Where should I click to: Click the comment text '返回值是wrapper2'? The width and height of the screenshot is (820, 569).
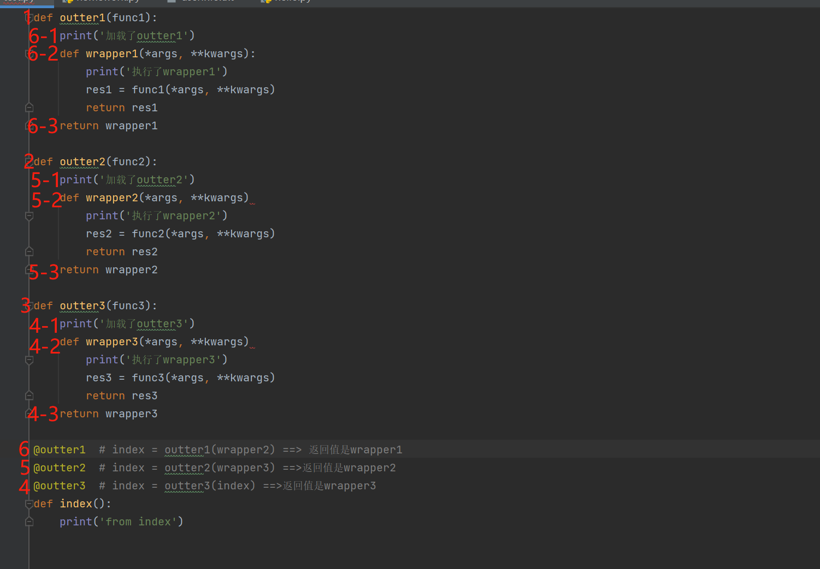coord(349,468)
